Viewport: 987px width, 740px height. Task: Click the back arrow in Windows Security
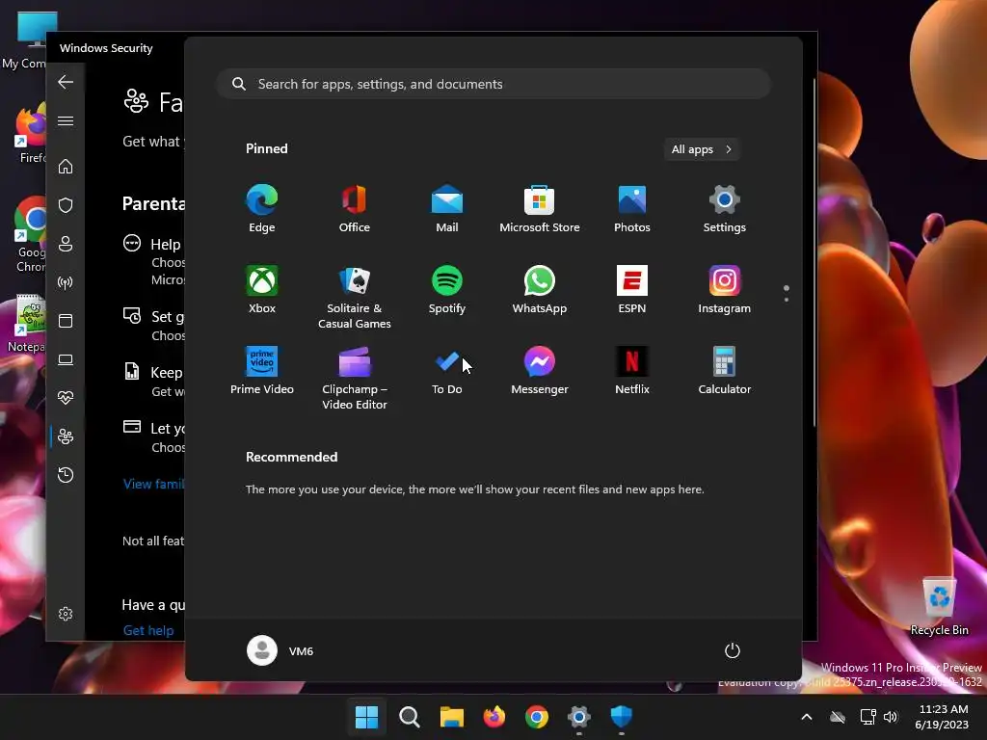point(66,82)
